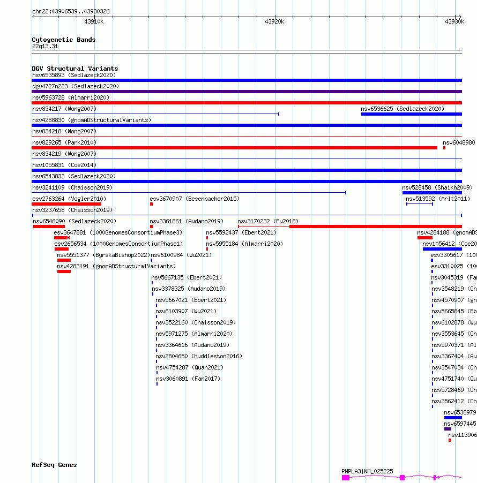Click the chr22:43906539..43930326 coordinate label
Screen dimensions: 477x483
[71, 11]
